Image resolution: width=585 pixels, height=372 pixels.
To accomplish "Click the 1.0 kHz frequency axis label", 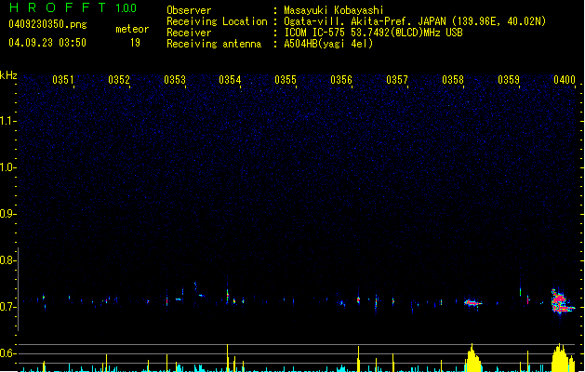I will pos(7,167).
